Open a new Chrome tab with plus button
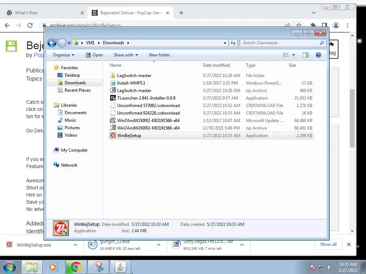This screenshot has height=274, width=366. click(181, 13)
